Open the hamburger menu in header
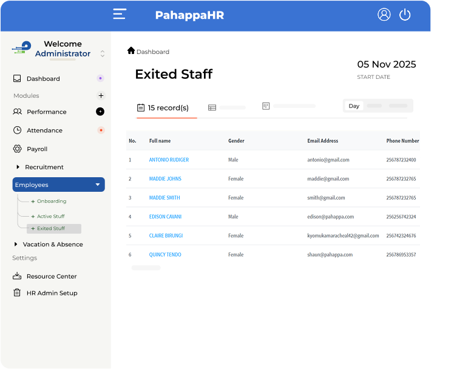 pyautogui.click(x=120, y=15)
